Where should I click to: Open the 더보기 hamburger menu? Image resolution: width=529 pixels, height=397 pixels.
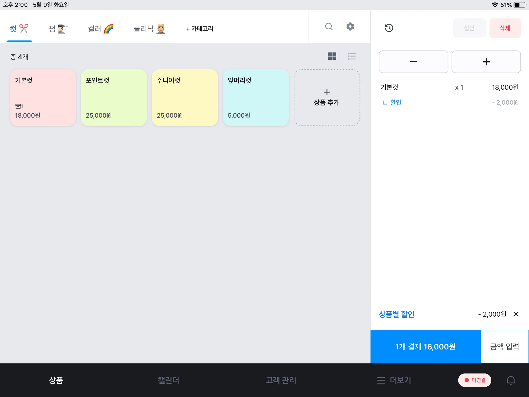point(394,380)
